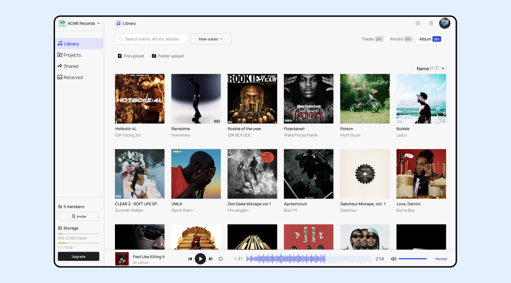Skip to the previous track
Screen dimensions: 511x283
(x=190, y=259)
